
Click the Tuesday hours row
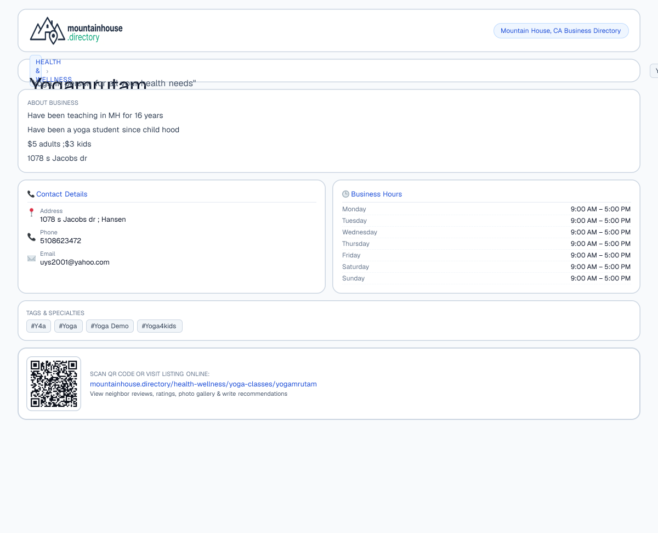point(486,221)
